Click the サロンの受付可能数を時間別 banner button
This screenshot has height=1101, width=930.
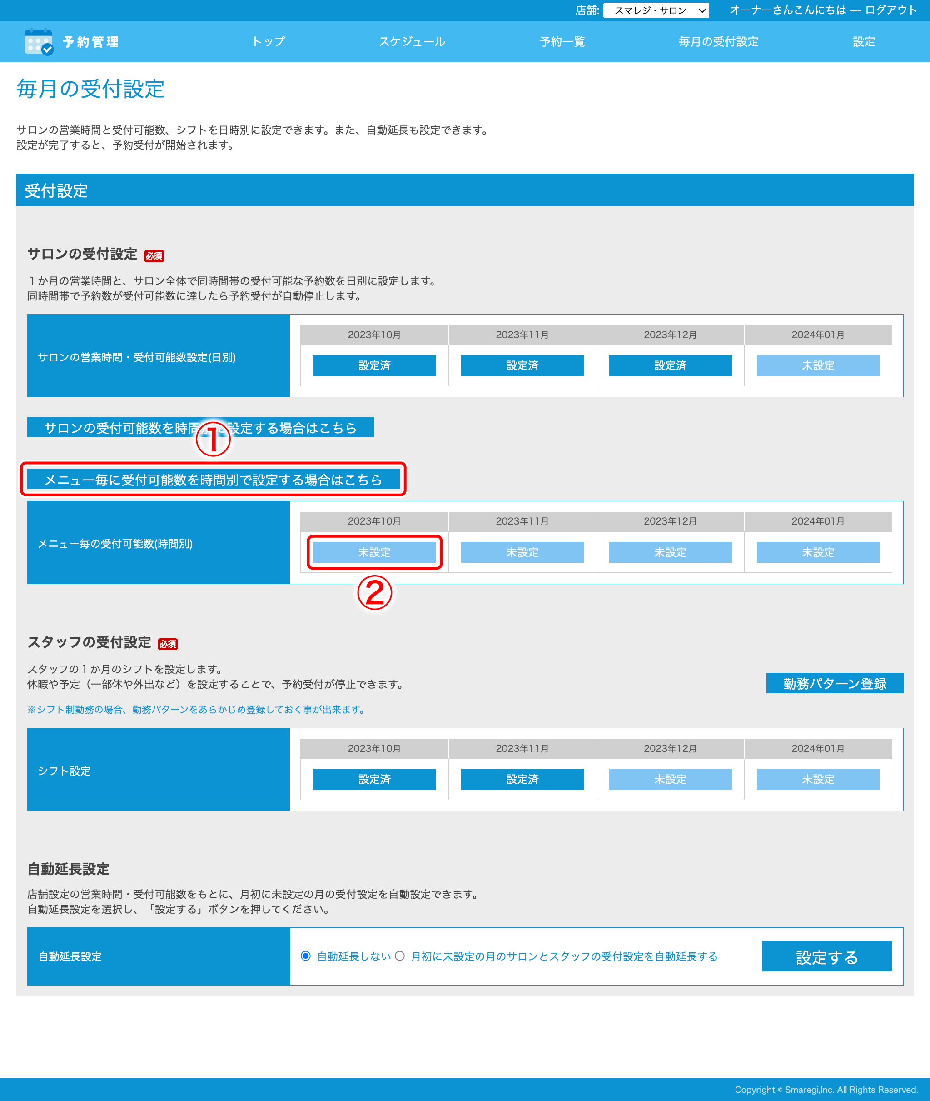[121, 427]
